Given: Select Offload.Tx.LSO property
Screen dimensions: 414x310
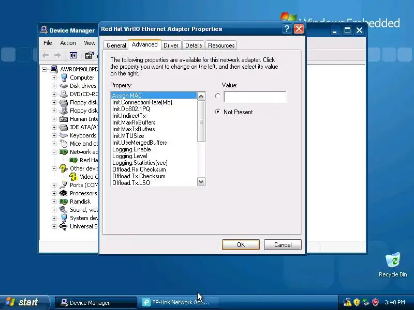Looking at the screenshot, I should 154,183.
